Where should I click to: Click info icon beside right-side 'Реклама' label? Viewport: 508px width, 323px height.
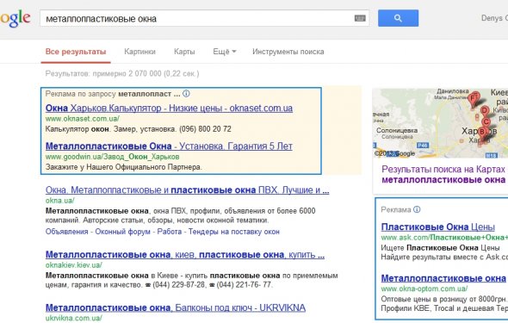pyautogui.click(x=417, y=209)
